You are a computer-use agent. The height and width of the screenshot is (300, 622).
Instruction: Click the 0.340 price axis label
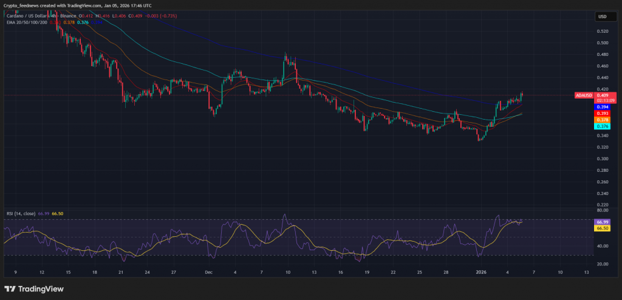(602, 135)
